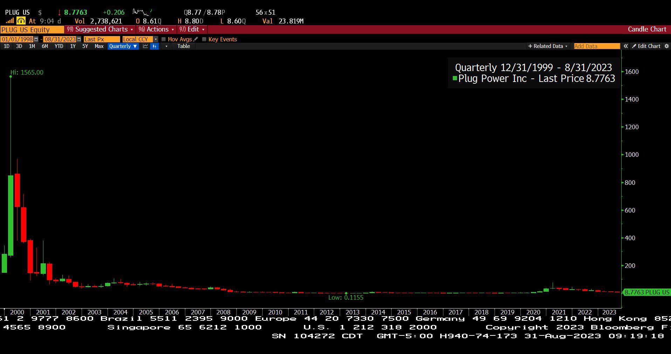Switch to Table view

(184, 46)
